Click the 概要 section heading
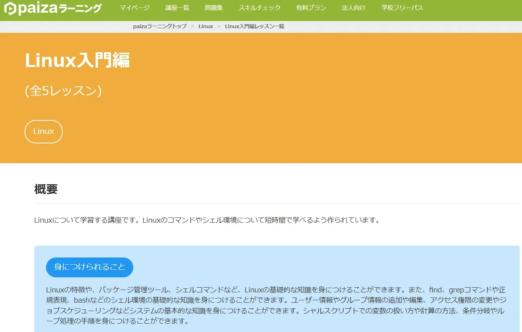This screenshot has height=332, width=522. [46, 189]
